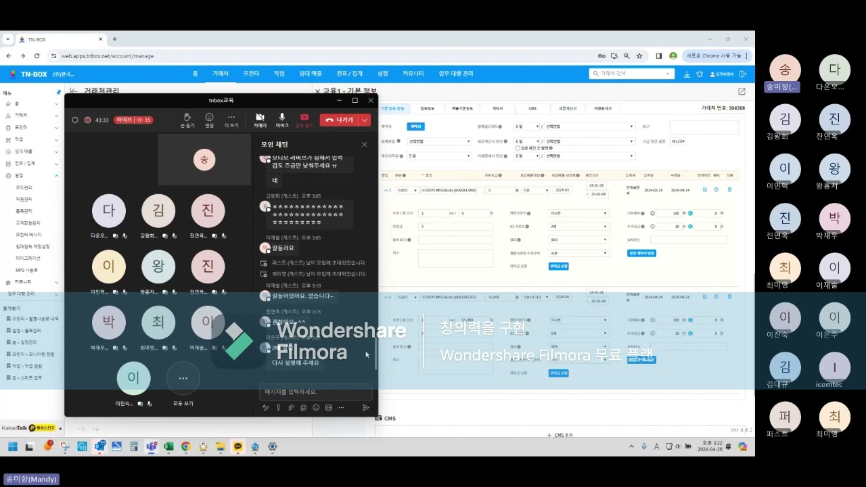Open the leave options dropdown arrow
866x487 pixels.
[365, 120]
